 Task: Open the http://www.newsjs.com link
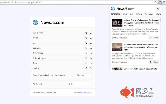83,93
